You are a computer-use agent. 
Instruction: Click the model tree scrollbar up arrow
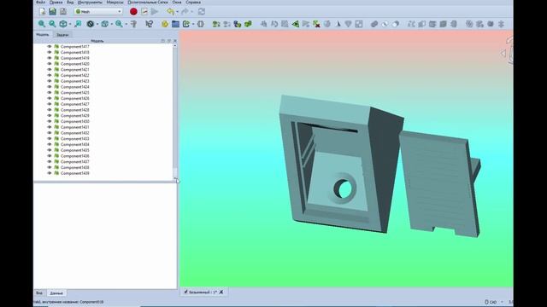point(174,46)
